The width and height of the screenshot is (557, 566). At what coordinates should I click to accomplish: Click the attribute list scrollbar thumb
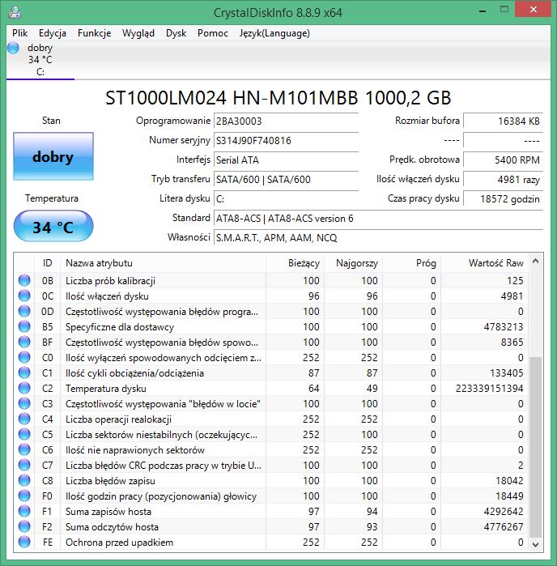pos(536,447)
